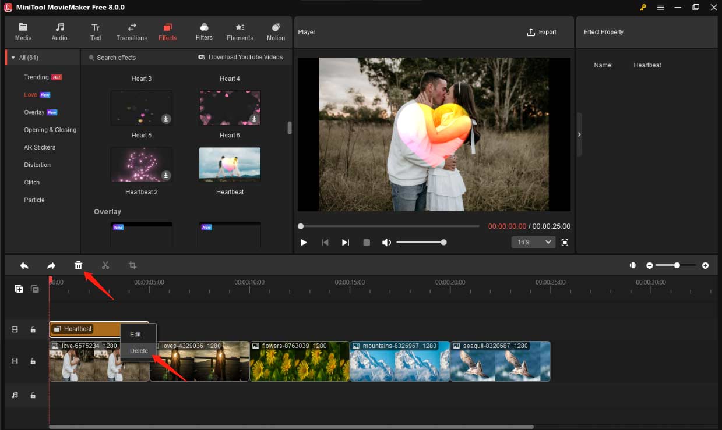
Task: Choose Delete from context menu
Action: (139, 351)
